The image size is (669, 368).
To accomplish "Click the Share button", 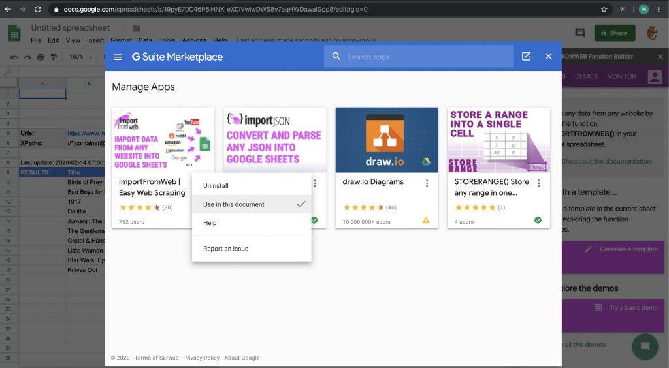I will point(614,33).
